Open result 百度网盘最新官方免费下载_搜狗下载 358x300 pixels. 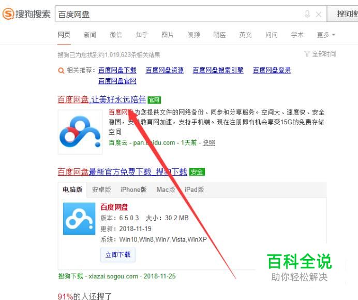point(123,172)
